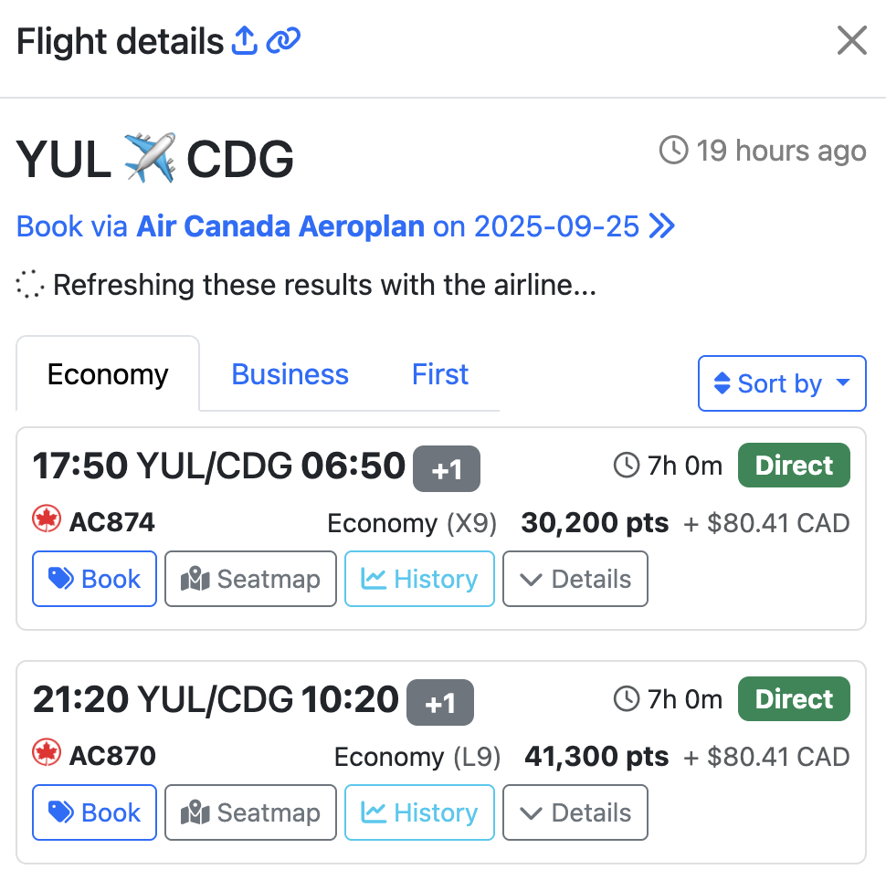The height and width of the screenshot is (880, 886).
Task: Click the copy link icon in header
Action: (x=284, y=41)
